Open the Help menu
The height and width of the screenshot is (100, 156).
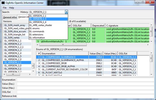[x=11, y=8]
